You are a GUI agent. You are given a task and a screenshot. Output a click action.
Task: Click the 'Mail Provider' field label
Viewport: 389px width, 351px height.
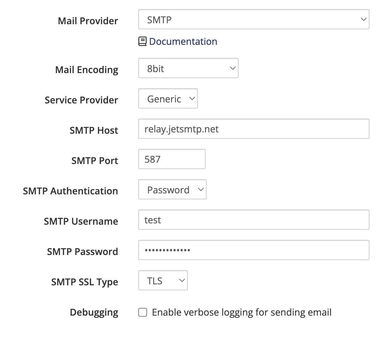pyautogui.click(x=88, y=21)
